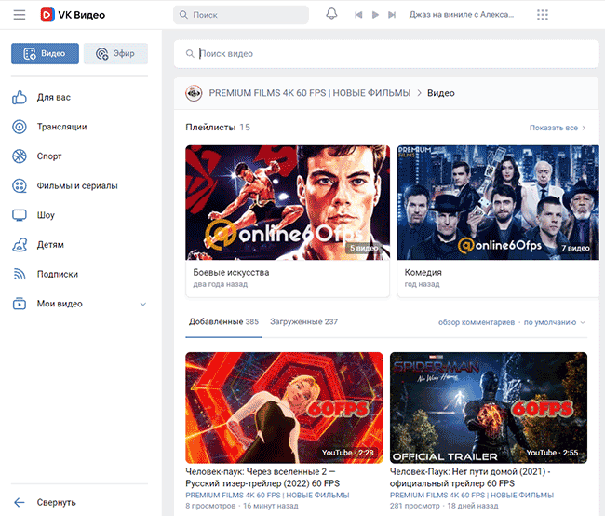Open Фильмы и сериалы section
Viewport: 605px width, 516px height.
pos(79,185)
